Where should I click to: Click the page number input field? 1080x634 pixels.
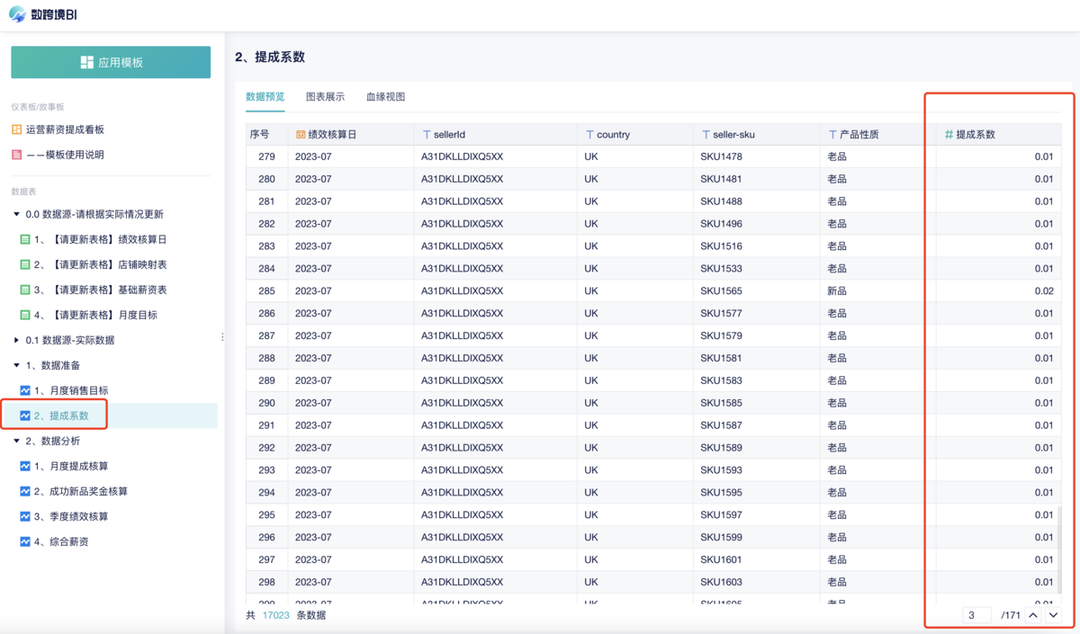976,615
